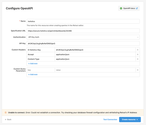
Task: Click Test Connection
Action: click(x=110, y=119)
